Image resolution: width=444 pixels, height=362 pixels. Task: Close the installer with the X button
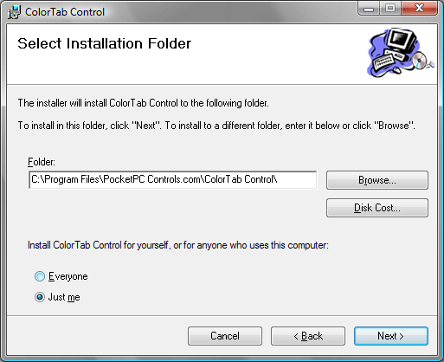tap(419, 9)
